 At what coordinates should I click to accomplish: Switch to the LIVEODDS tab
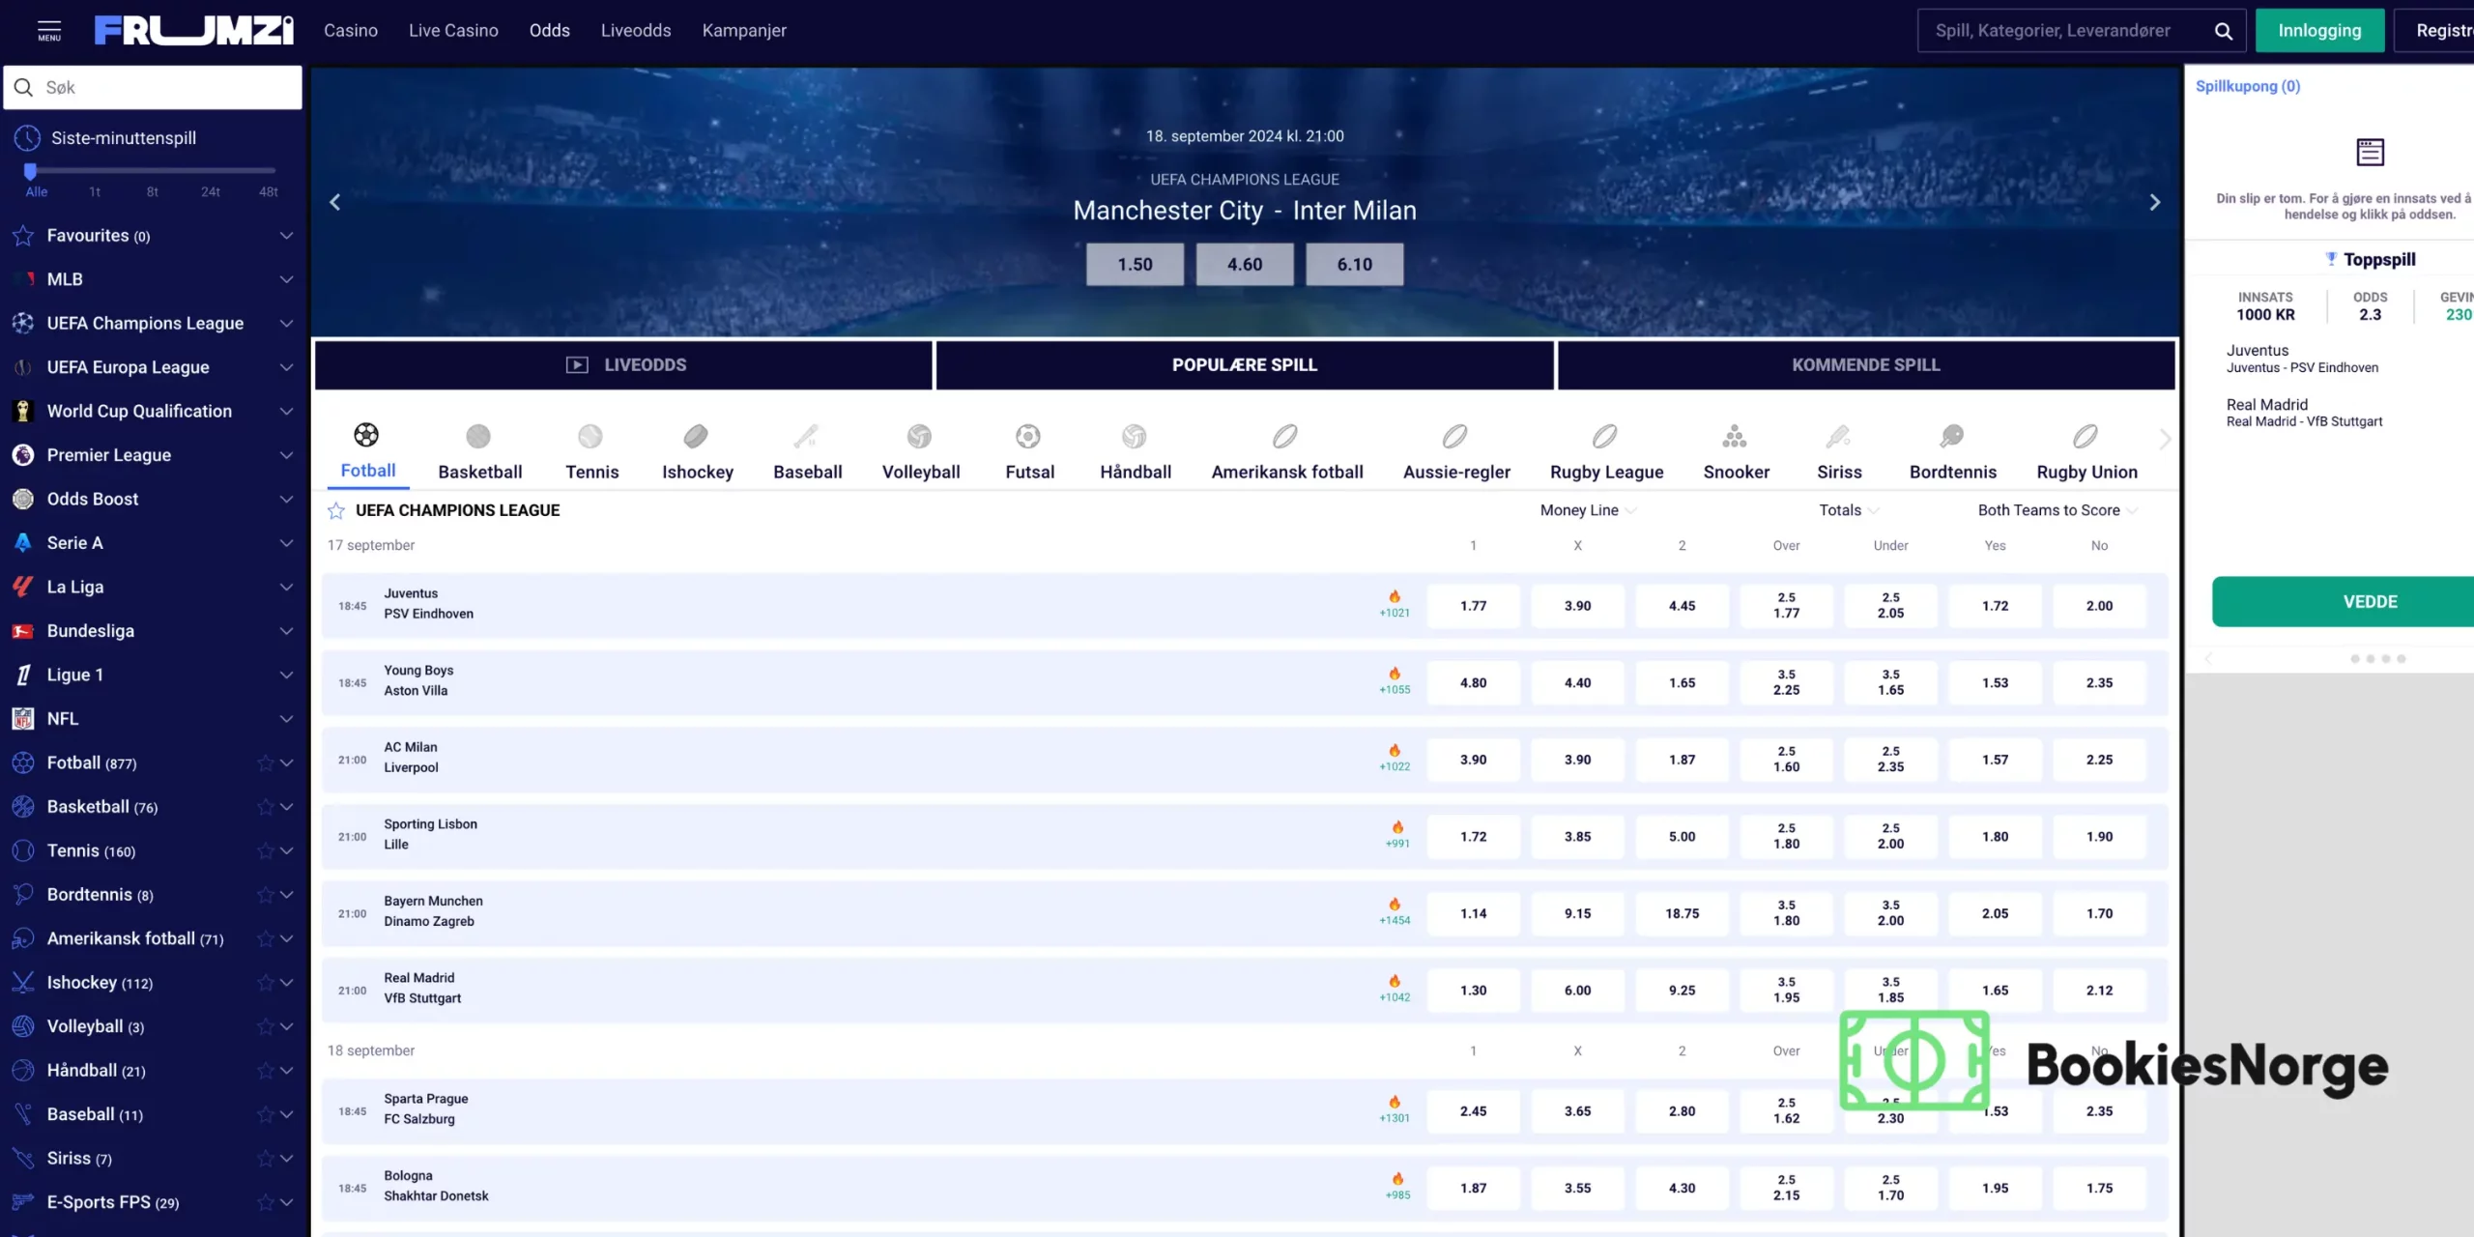click(623, 365)
